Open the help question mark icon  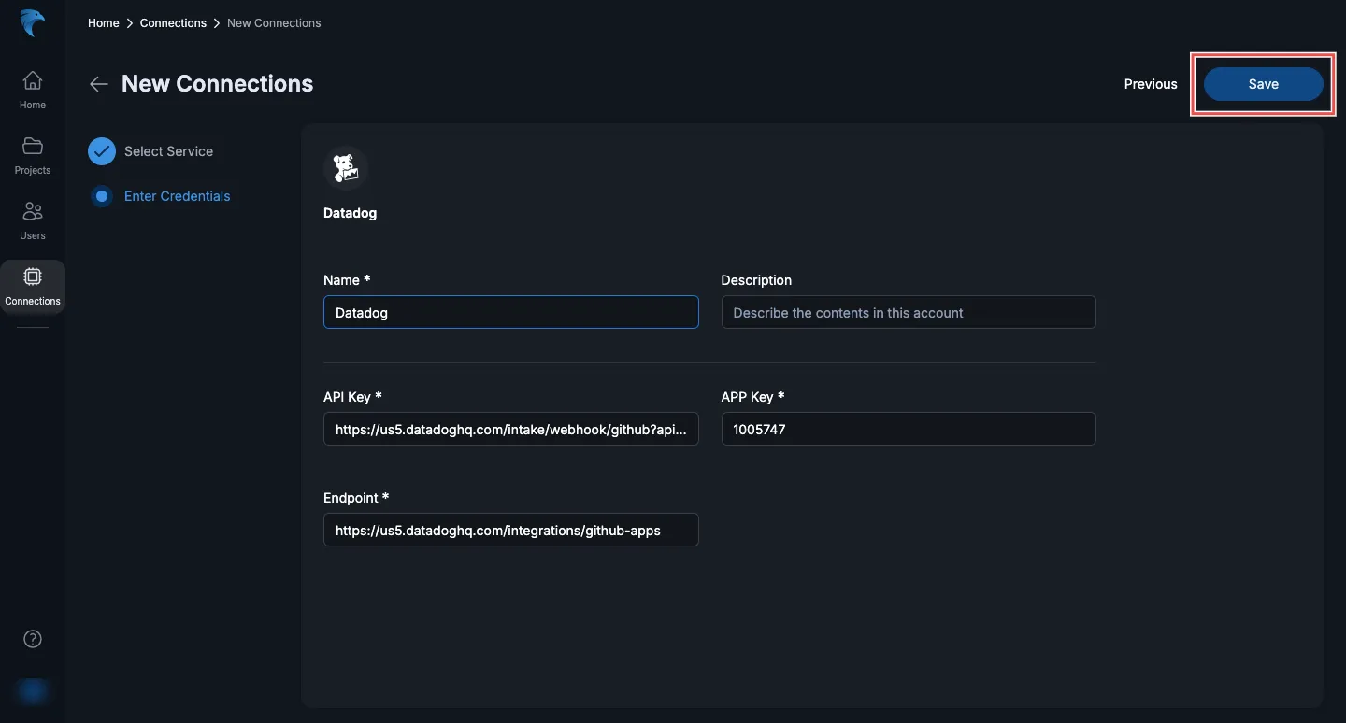tap(33, 639)
